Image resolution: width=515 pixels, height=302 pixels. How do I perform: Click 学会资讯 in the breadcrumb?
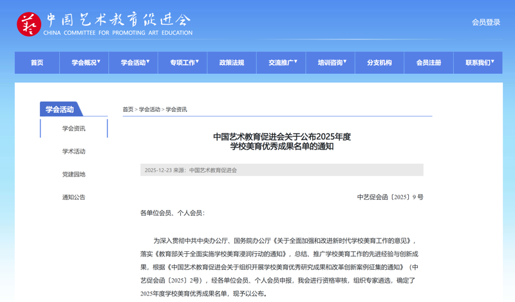click(176, 109)
